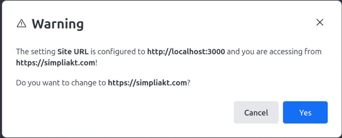342x138 pixels.
Task: Click the question mark ending the prompt
Action: [189, 83]
